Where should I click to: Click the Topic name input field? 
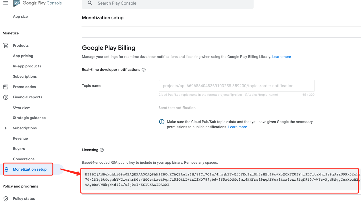point(236,86)
